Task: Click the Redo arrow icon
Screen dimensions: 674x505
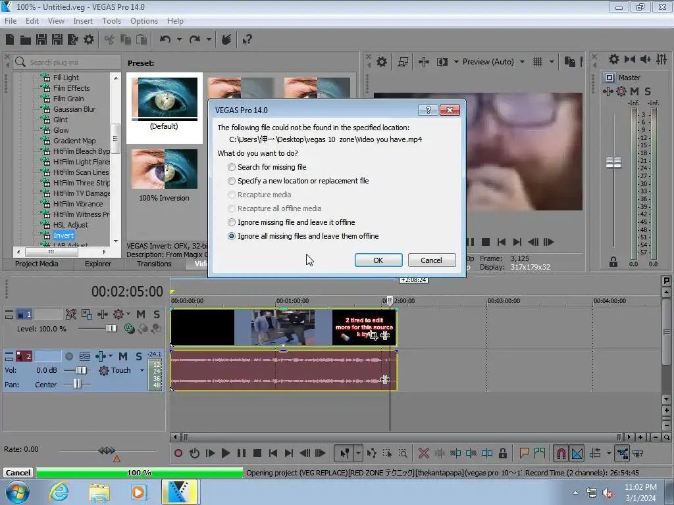Action: pos(195,39)
